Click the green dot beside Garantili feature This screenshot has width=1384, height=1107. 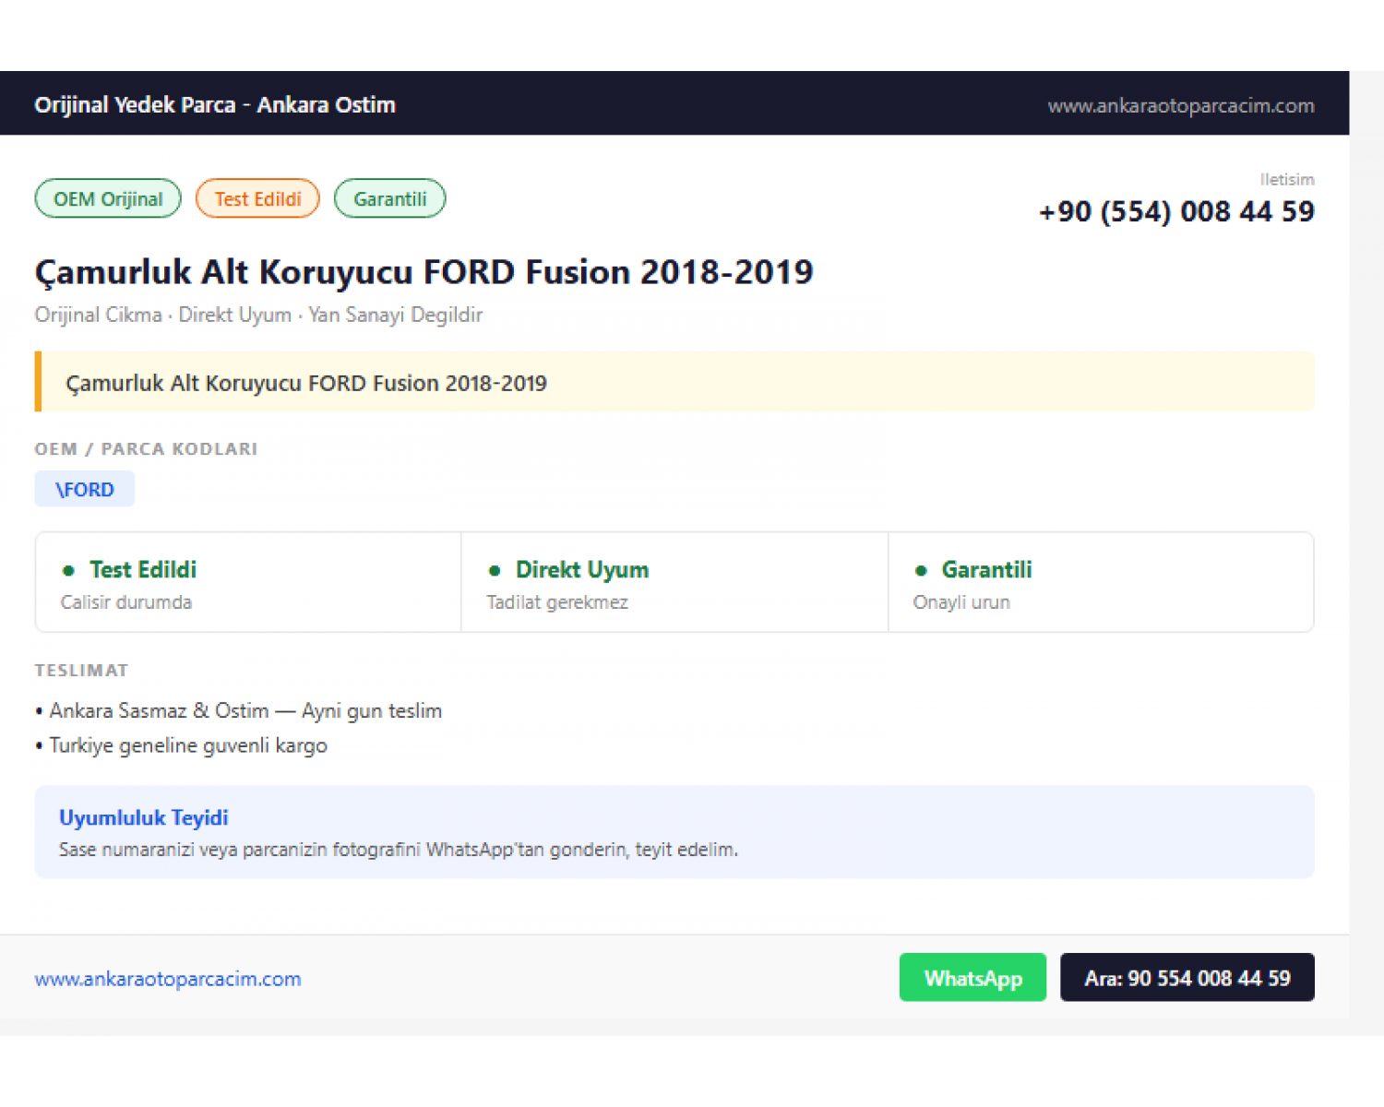pos(921,571)
